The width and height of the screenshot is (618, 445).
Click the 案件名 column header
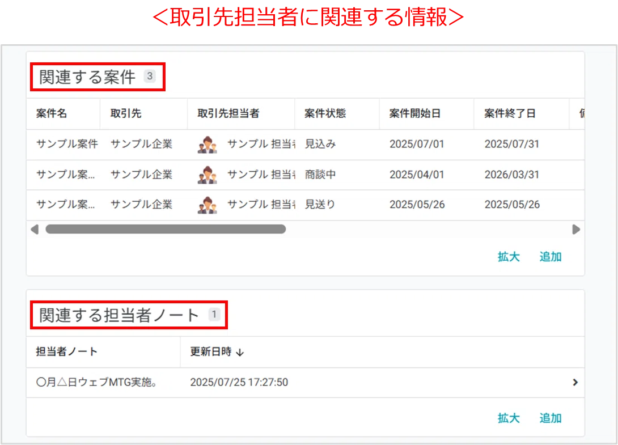[52, 113]
